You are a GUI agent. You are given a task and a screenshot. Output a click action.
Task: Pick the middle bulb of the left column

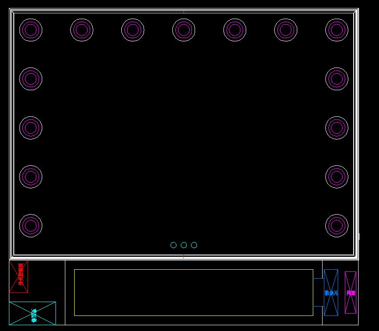pyautogui.click(x=31, y=128)
